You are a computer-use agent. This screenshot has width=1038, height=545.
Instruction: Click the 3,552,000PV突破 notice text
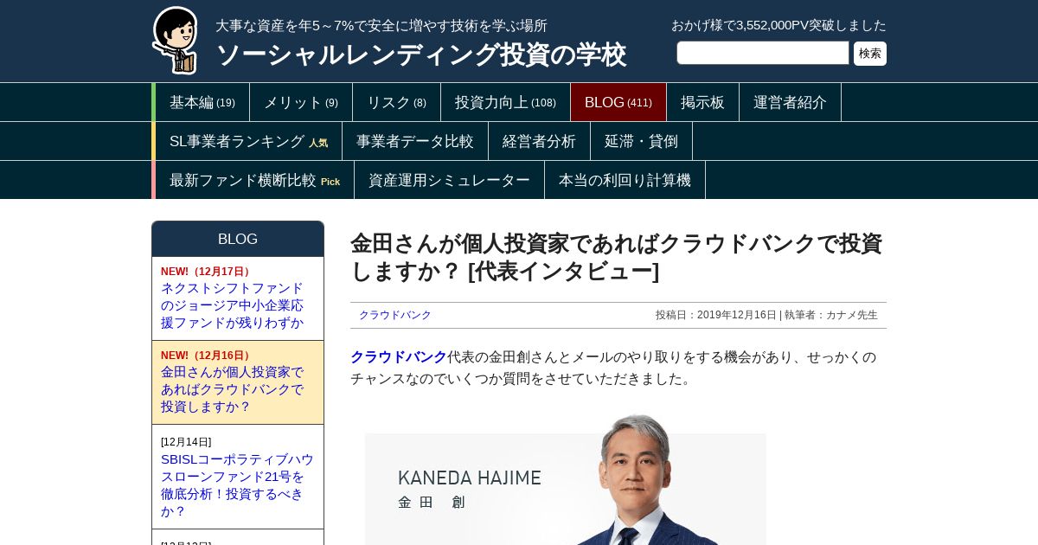[778, 25]
